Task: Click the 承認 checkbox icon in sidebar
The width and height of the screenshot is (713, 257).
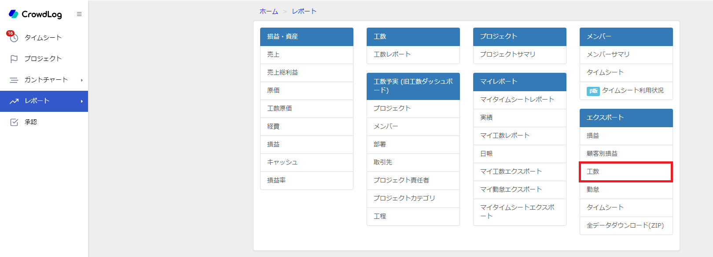Action: coord(14,122)
